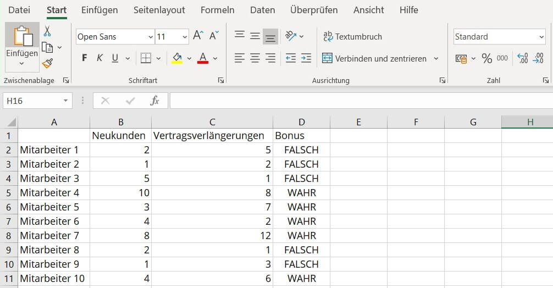Apply the yellow fill color swatch
This screenshot has width=553, height=288.
click(177, 58)
